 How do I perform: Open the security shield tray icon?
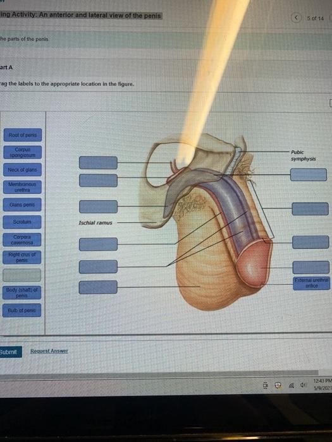tap(278, 385)
